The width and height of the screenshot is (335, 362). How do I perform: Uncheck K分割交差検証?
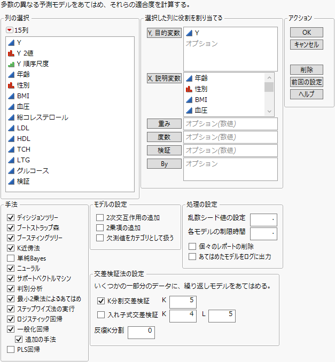tap(101, 301)
